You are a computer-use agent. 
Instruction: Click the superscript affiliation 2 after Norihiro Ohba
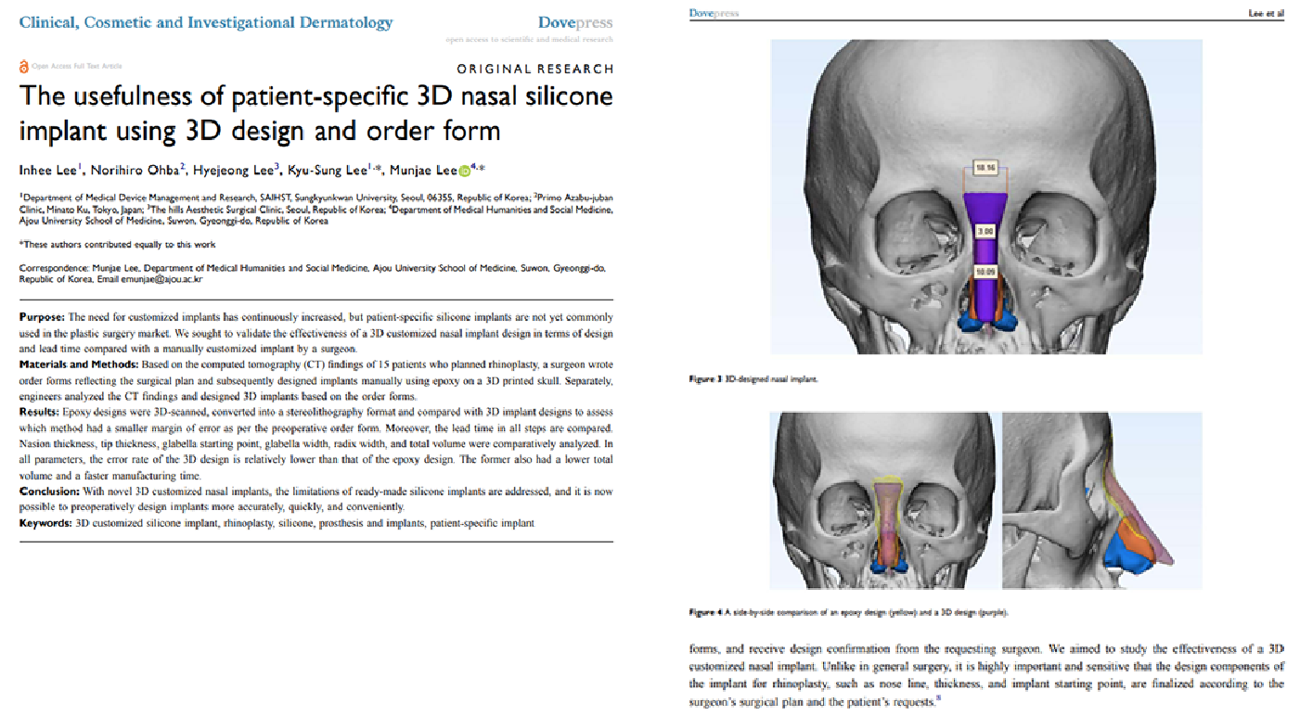point(183,166)
